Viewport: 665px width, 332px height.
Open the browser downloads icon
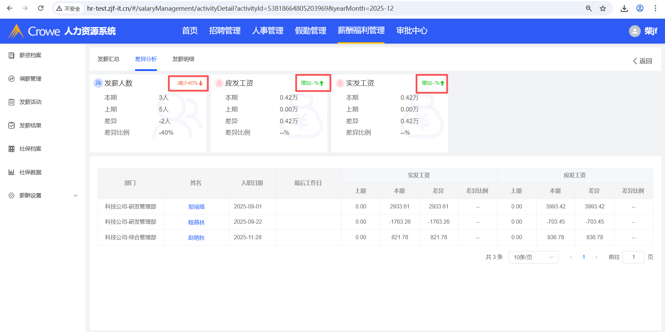[624, 8]
